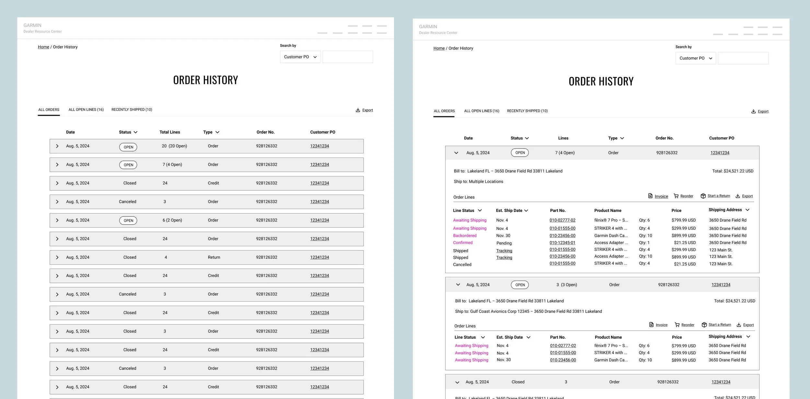The image size is (810, 399).
Task: Open Home breadcrumb link on left page
Action: (43, 47)
